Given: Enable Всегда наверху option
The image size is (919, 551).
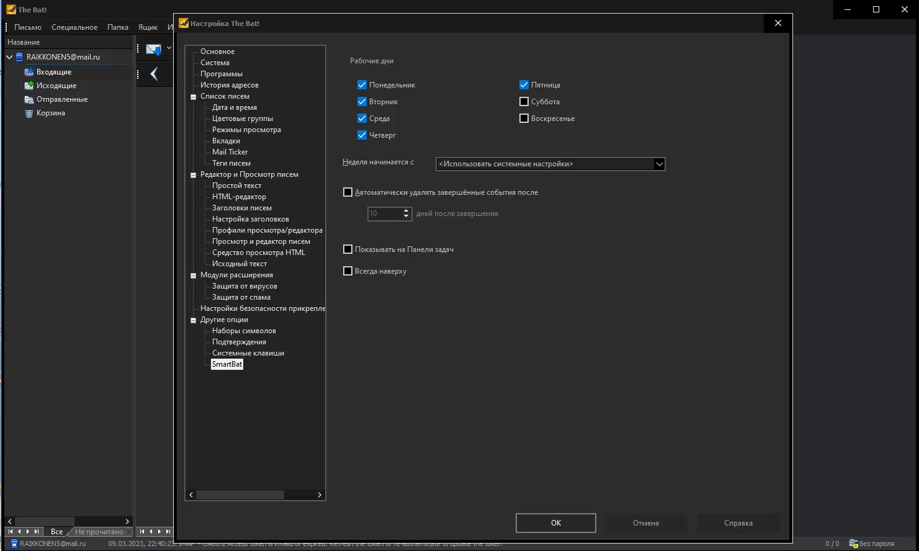Looking at the screenshot, I should (347, 271).
